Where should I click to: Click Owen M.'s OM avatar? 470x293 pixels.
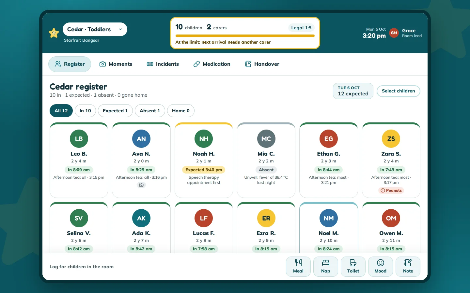[391, 218]
